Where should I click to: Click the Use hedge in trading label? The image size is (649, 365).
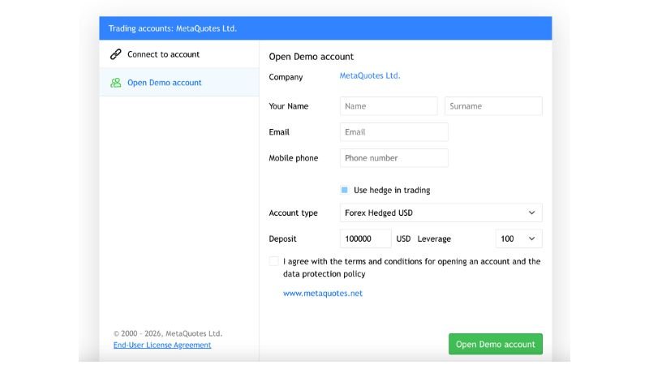coord(392,190)
